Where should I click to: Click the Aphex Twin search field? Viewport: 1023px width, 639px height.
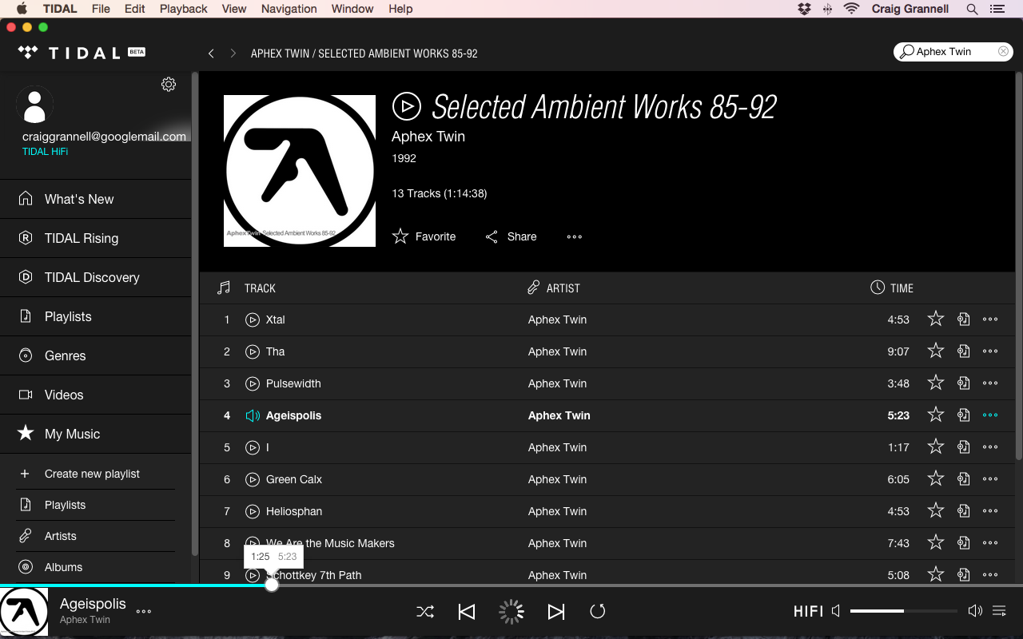click(953, 51)
